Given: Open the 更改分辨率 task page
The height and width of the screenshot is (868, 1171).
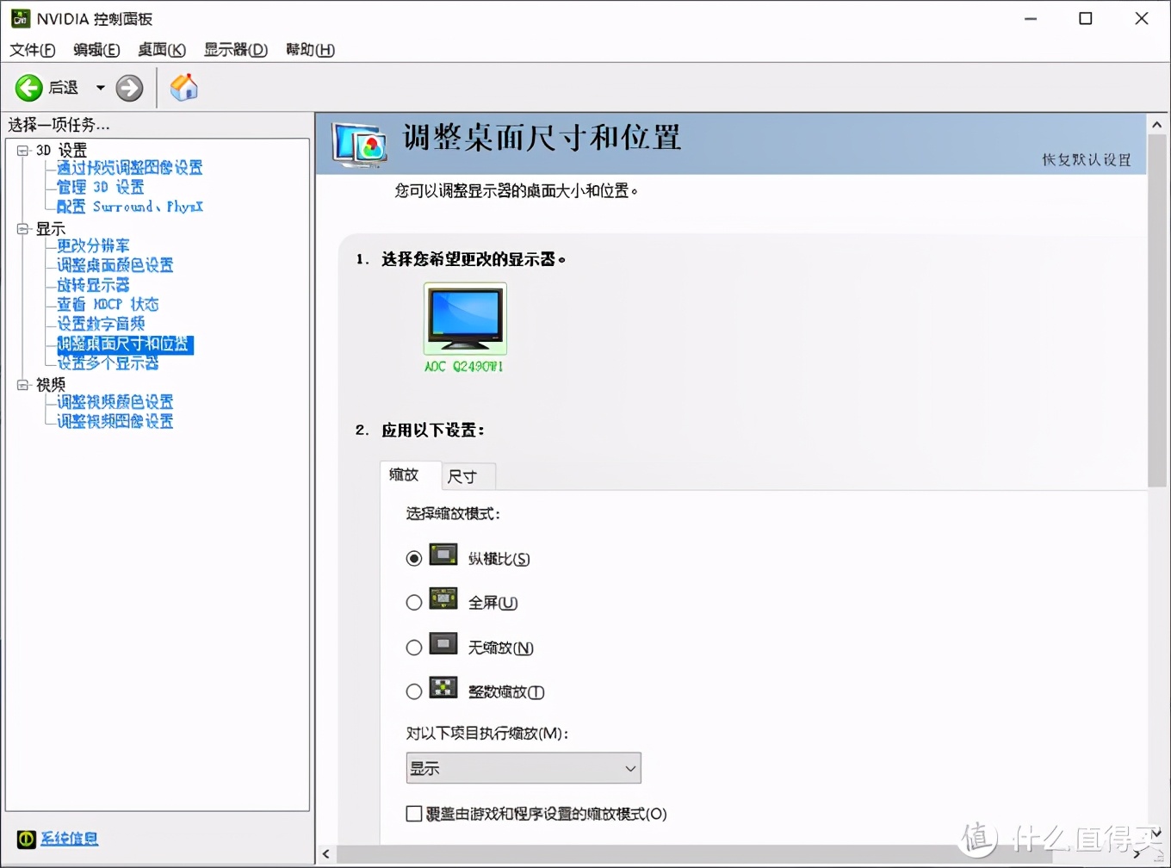Looking at the screenshot, I should [x=93, y=245].
